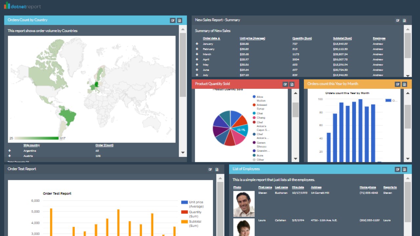
Task: Sort employees by Home phone column
Action: click(x=368, y=187)
